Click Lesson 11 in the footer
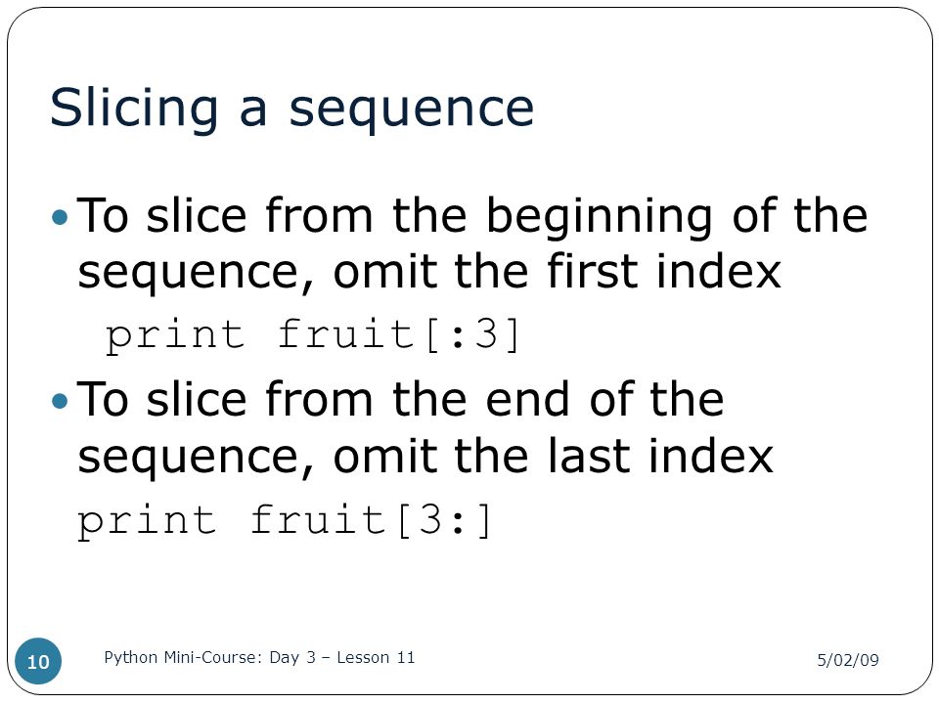The height and width of the screenshot is (704, 939). tap(376, 657)
